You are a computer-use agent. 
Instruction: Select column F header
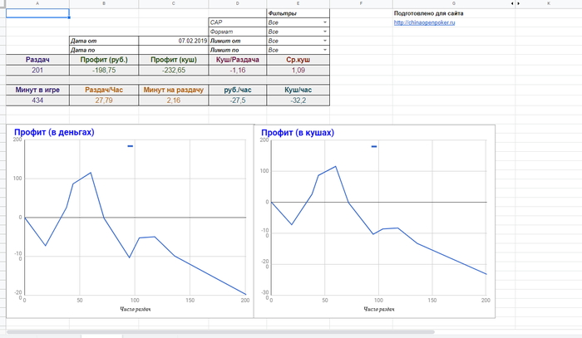[361, 3]
